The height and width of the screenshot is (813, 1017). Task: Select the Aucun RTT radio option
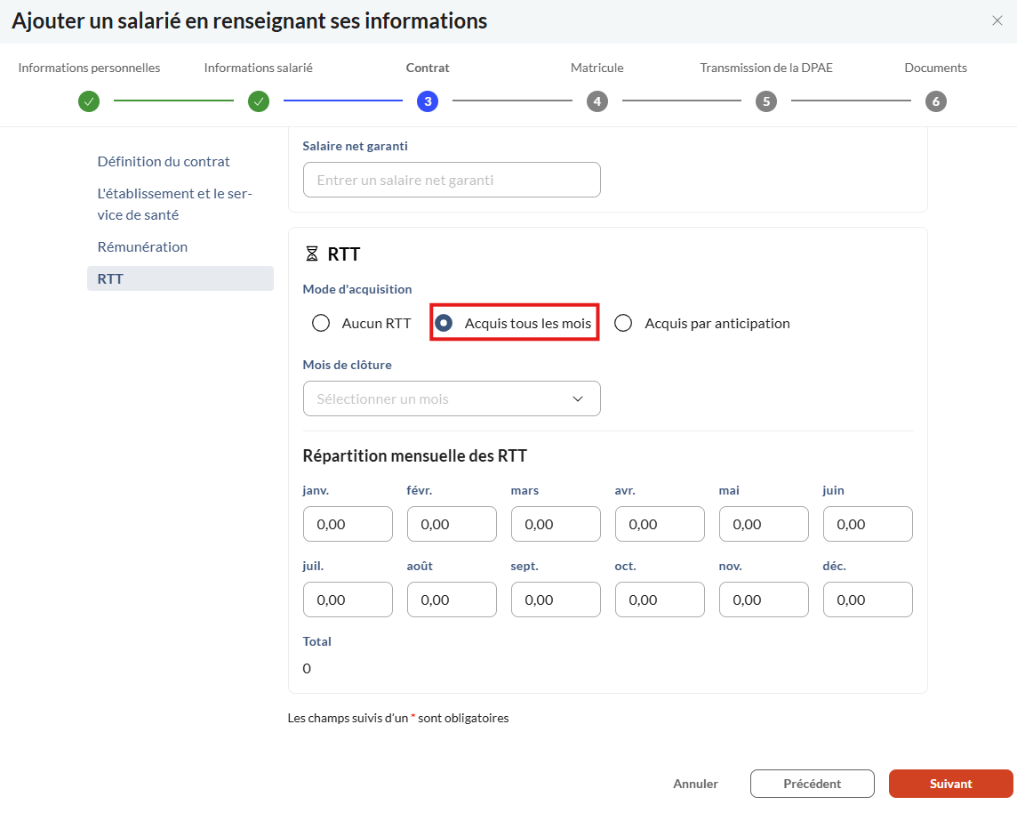coord(321,323)
